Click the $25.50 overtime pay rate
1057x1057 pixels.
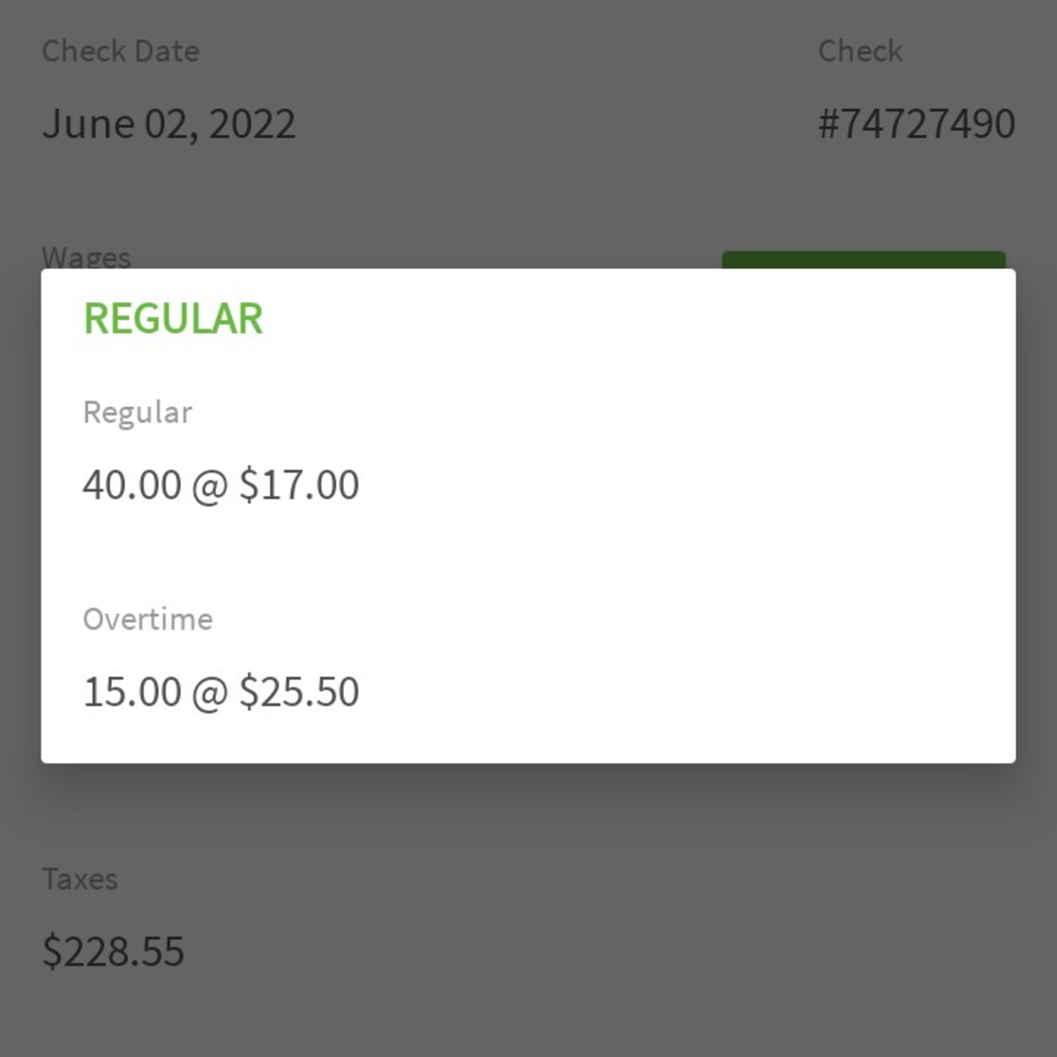[x=299, y=692]
